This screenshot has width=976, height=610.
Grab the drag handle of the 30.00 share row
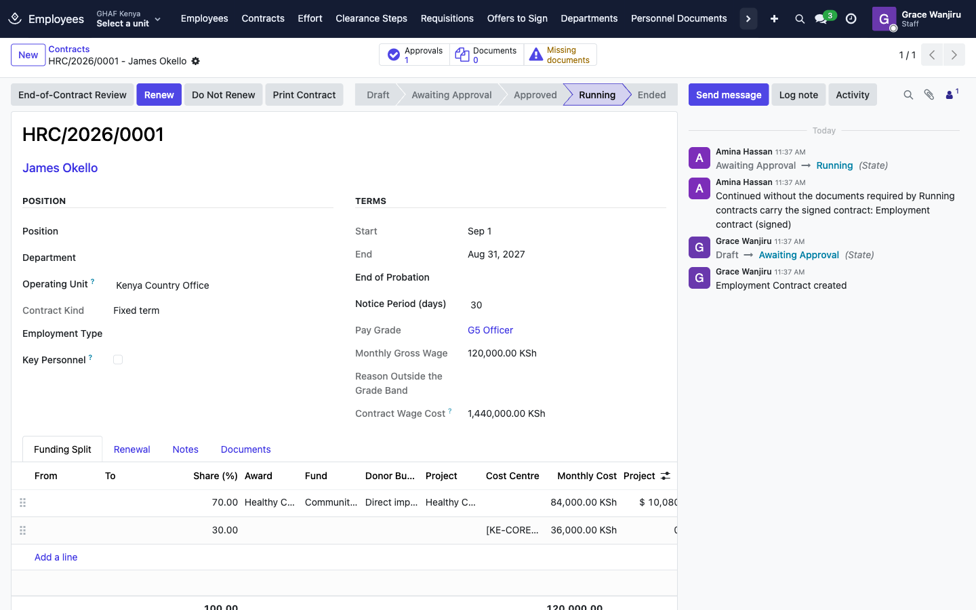pos(22,530)
